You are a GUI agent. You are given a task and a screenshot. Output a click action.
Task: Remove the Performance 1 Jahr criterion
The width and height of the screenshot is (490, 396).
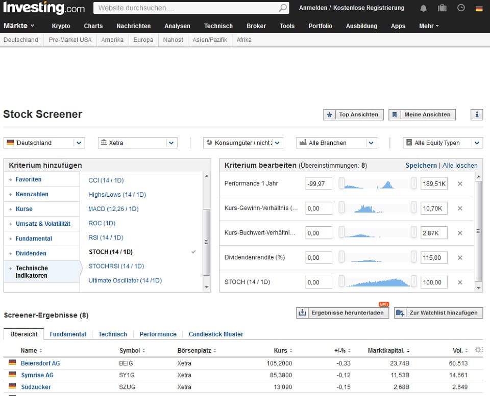tap(460, 183)
